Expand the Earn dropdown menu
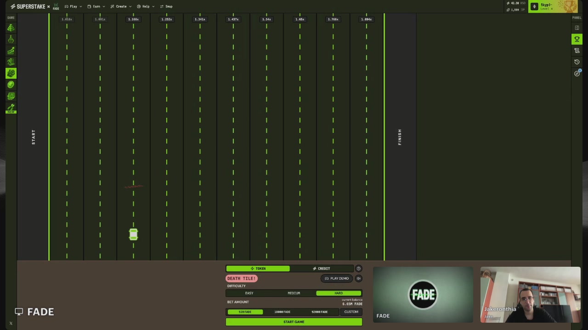The width and height of the screenshot is (588, 330). point(96,6)
